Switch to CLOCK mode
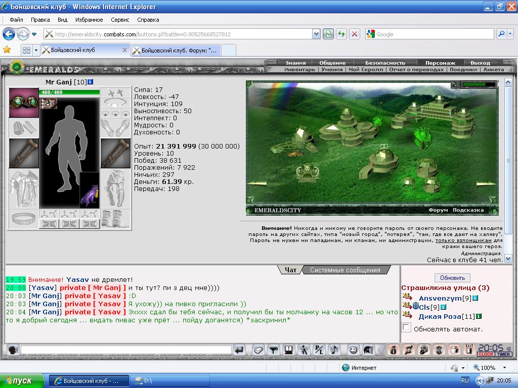The image size is (518, 388). click(x=486, y=354)
